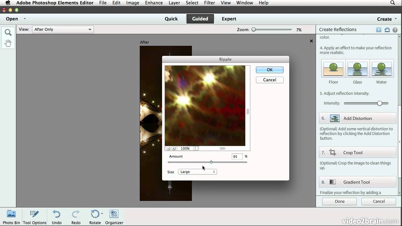The width and height of the screenshot is (402, 226).
Task: Open the View mode dropdown (After Only)
Action: point(63,30)
